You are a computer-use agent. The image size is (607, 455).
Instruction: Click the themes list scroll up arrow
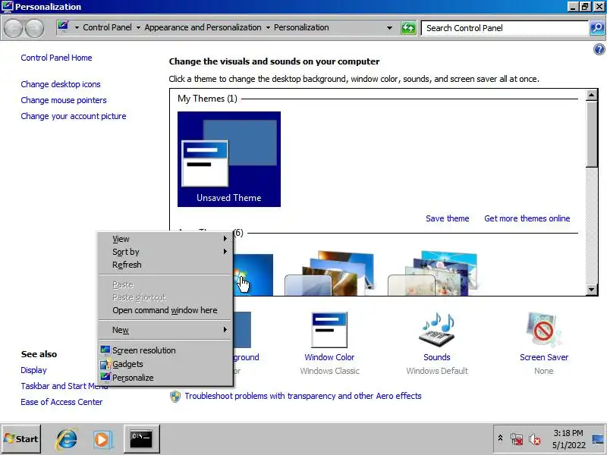[591, 96]
